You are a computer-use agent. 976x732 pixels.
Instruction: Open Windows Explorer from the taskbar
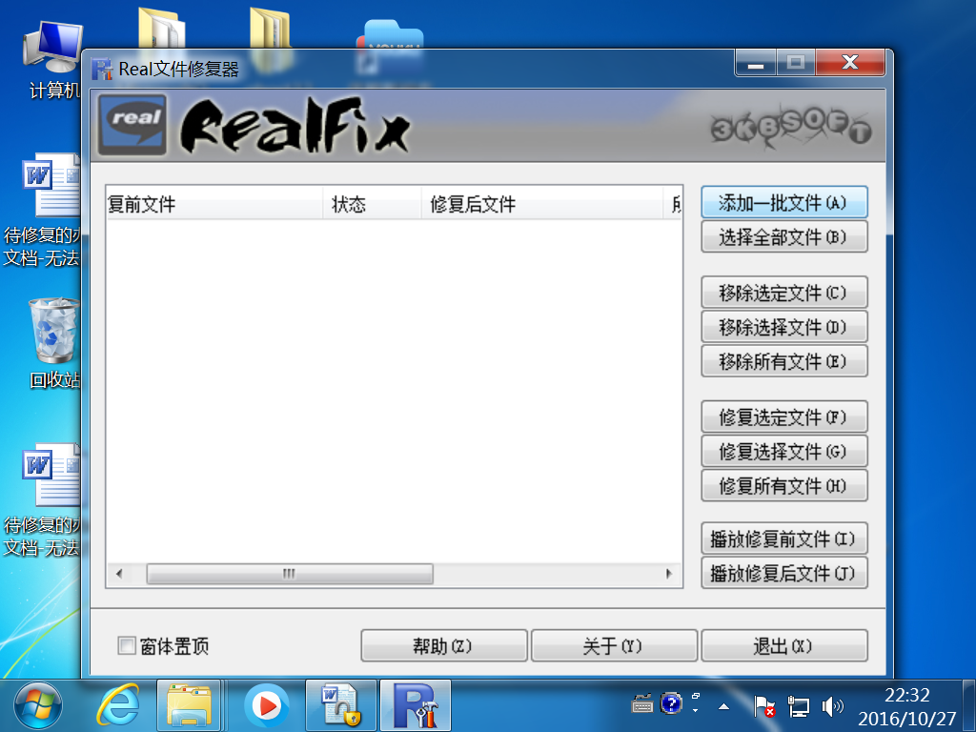pos(190,706)
